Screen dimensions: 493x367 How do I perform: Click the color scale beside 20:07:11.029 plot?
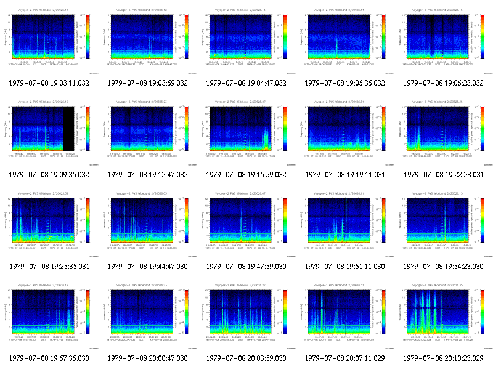(384, 312)
